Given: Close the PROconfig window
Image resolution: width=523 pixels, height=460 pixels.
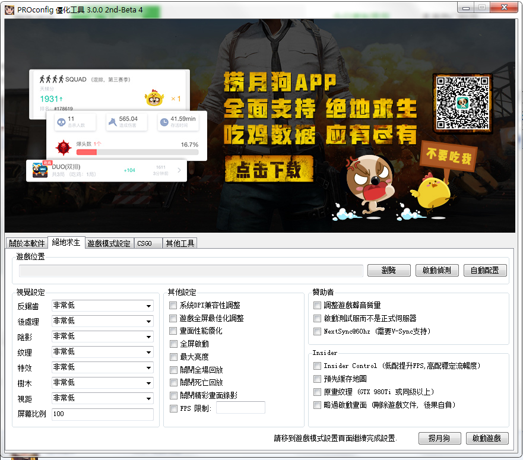Looking at the screenshot, I should 504,7.
